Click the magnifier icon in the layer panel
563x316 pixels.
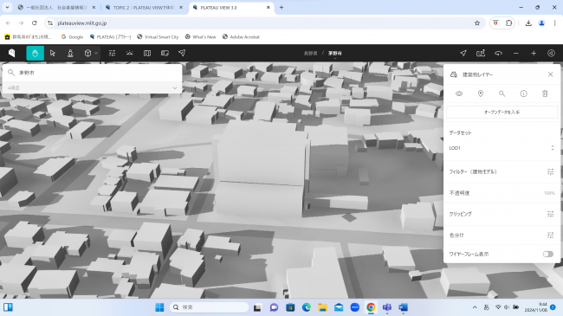pos(502,94)
